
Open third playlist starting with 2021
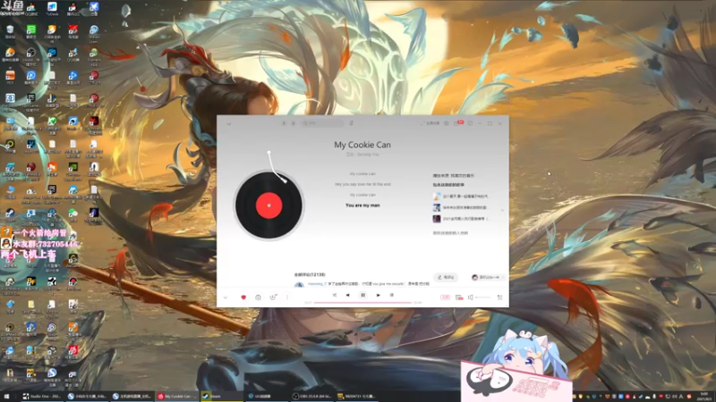point(461,219)
